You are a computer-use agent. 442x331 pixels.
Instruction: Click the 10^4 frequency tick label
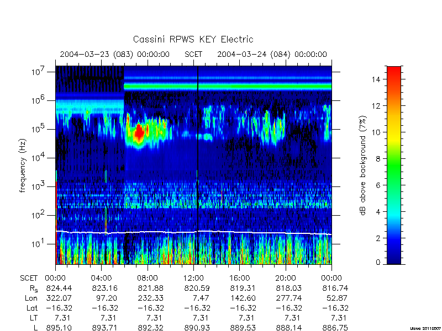(x=39, y=158)
